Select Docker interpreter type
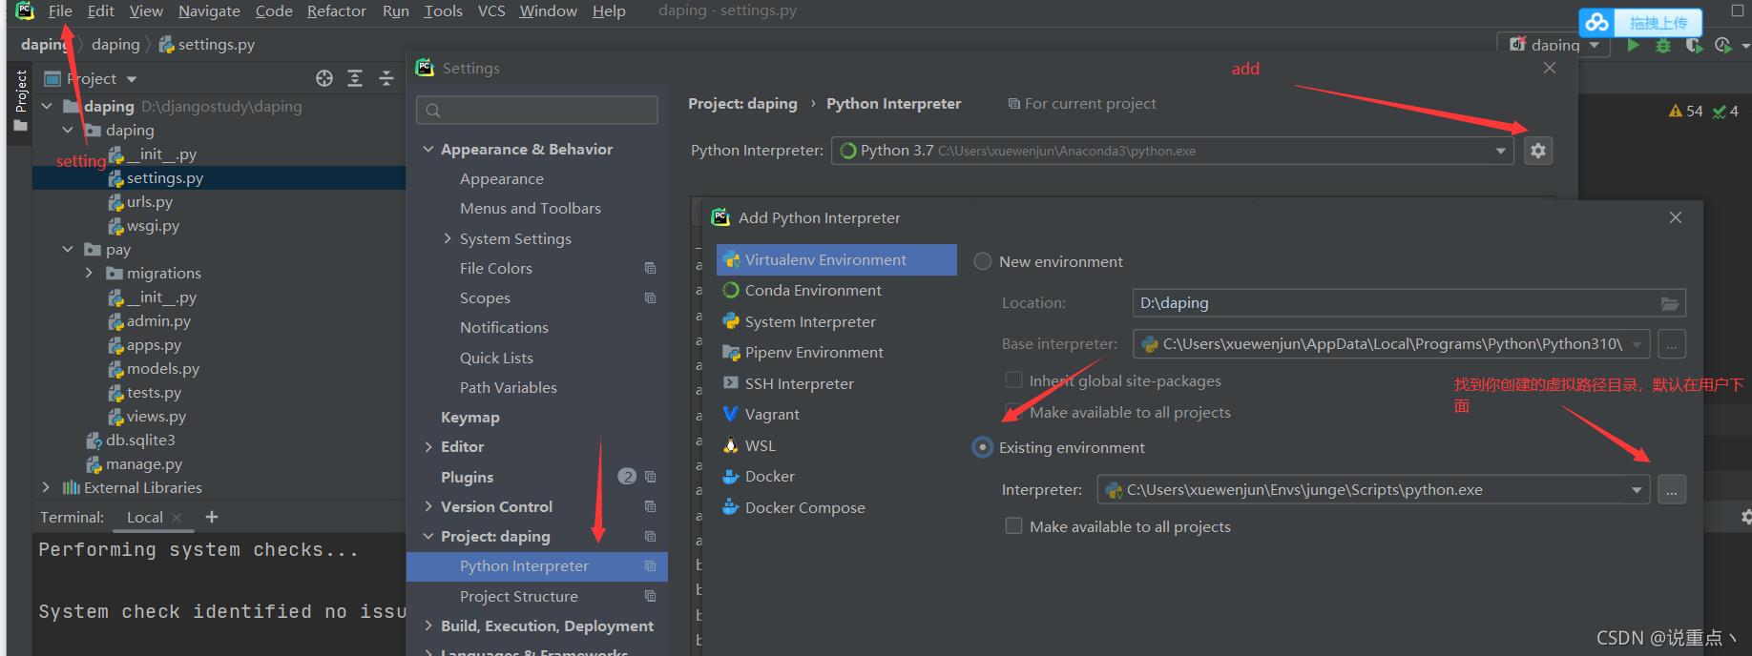1752x656 pixels. tap(769, 477)
